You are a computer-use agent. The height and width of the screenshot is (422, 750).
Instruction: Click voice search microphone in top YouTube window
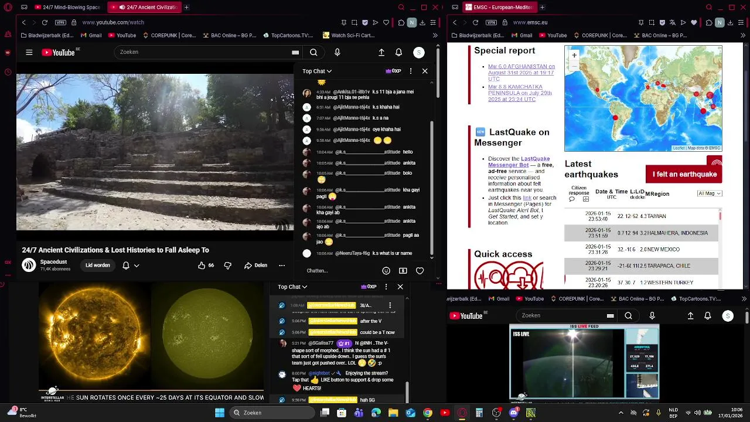point(337,52)
